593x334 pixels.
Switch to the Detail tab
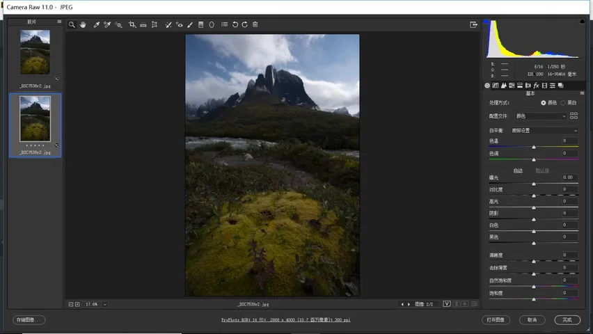(x=504, y=86)
